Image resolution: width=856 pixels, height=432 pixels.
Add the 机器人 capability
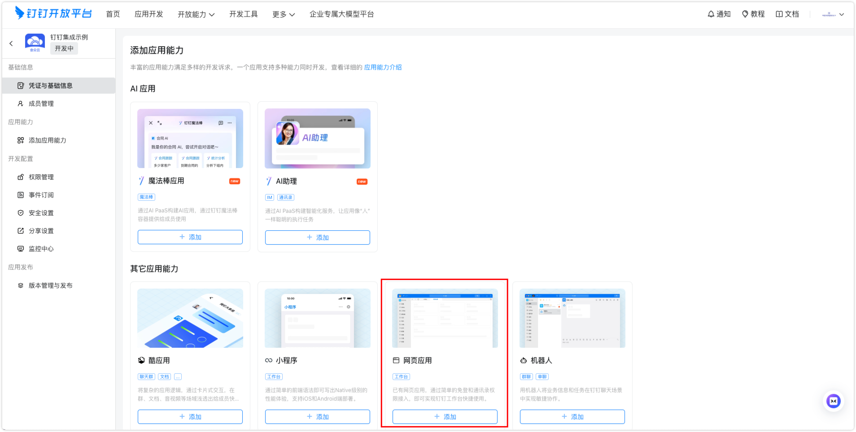pos(572,417)
